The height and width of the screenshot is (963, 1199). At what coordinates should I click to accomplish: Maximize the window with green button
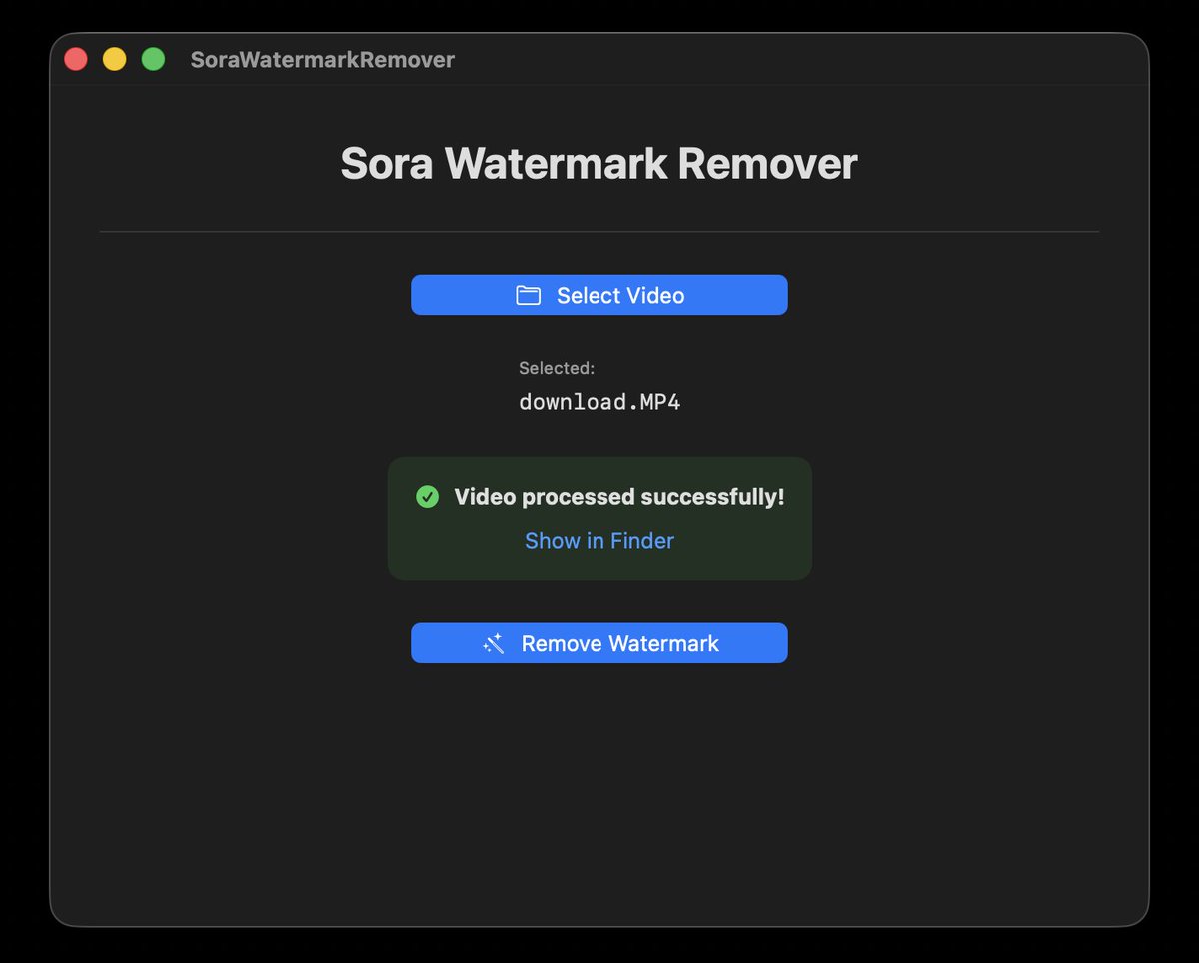point(153,59)
